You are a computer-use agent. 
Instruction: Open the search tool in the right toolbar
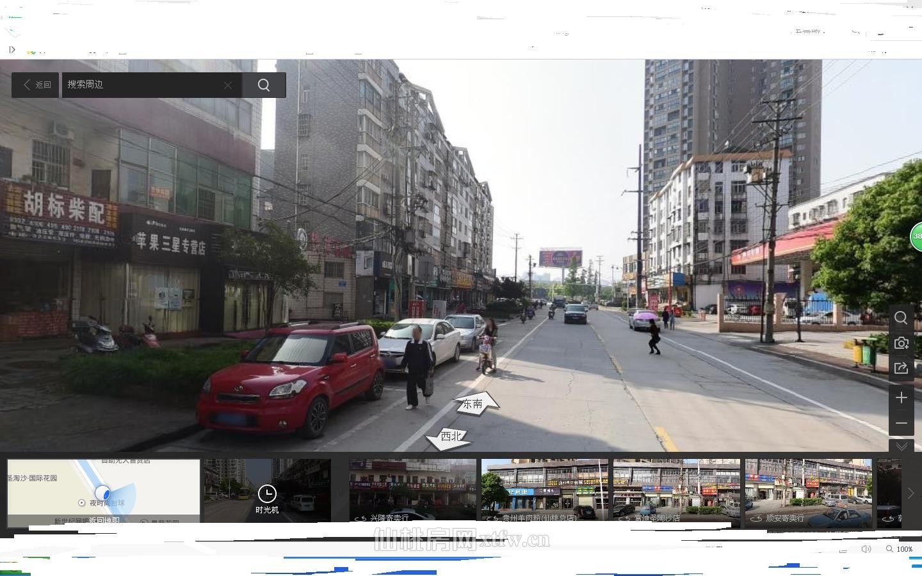pos(901,318)
